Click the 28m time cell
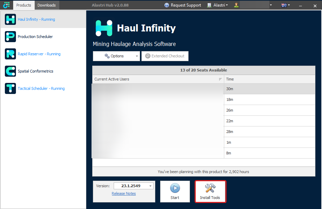This screenshot has height=209, width=322. [x=270, y=132]
